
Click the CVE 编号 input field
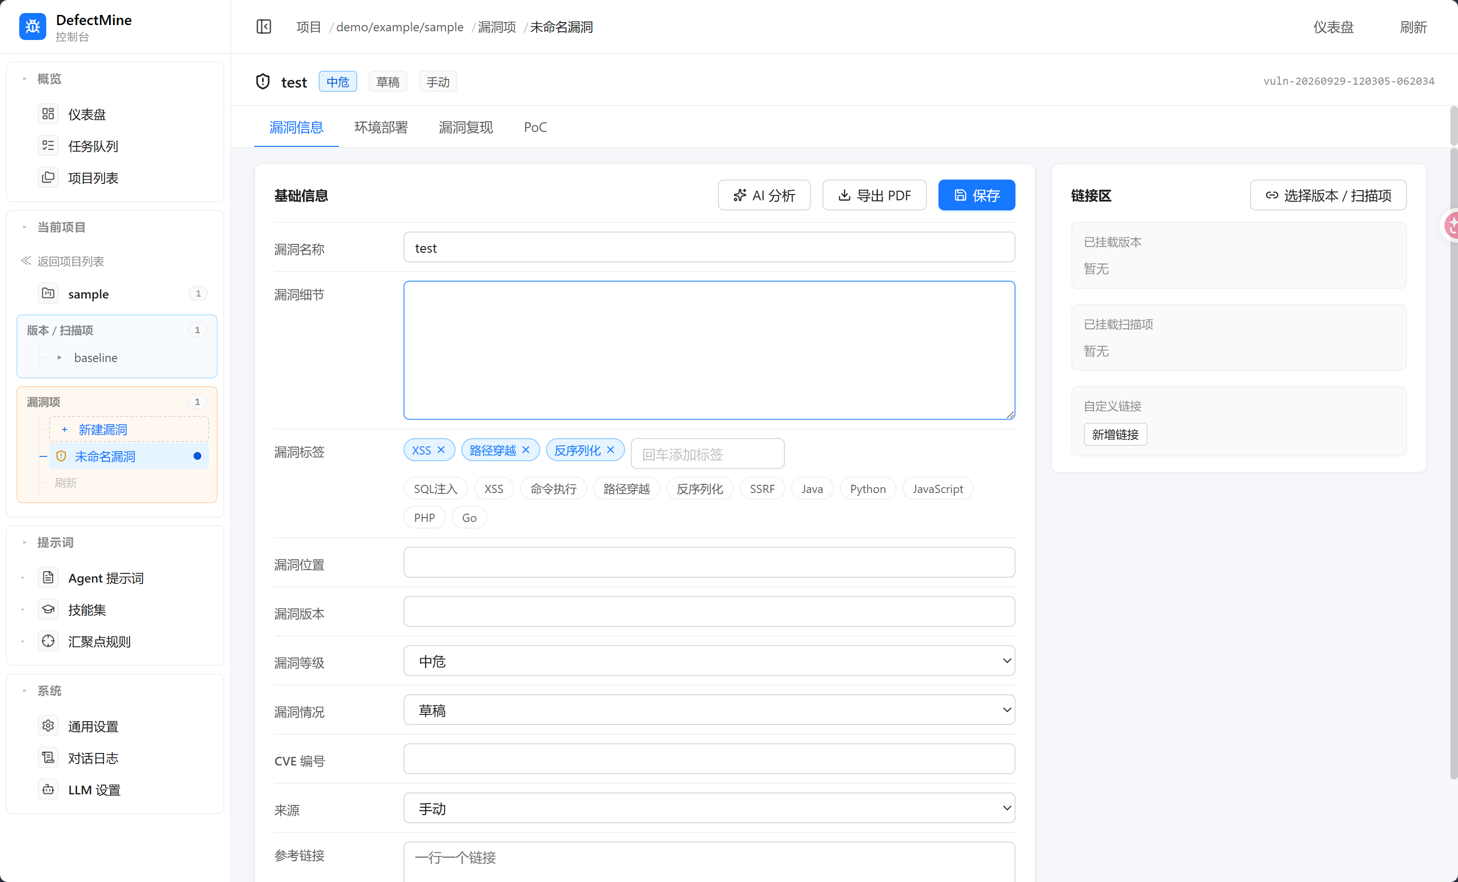click(x=709, y=759)
